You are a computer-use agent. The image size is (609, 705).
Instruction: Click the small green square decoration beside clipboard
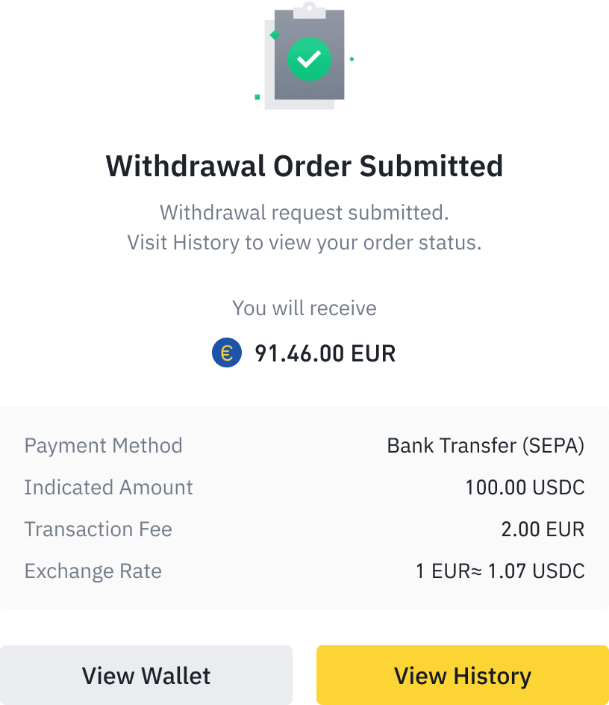pos(257,96)
